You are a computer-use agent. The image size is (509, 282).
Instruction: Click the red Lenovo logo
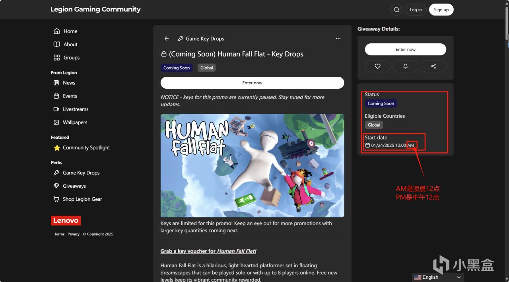66,220
